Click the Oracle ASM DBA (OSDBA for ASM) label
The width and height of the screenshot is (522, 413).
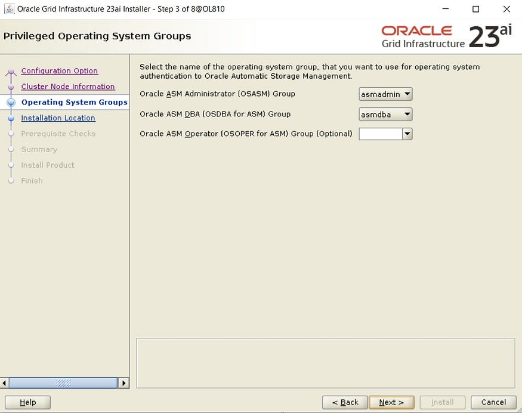click(215, 114)
